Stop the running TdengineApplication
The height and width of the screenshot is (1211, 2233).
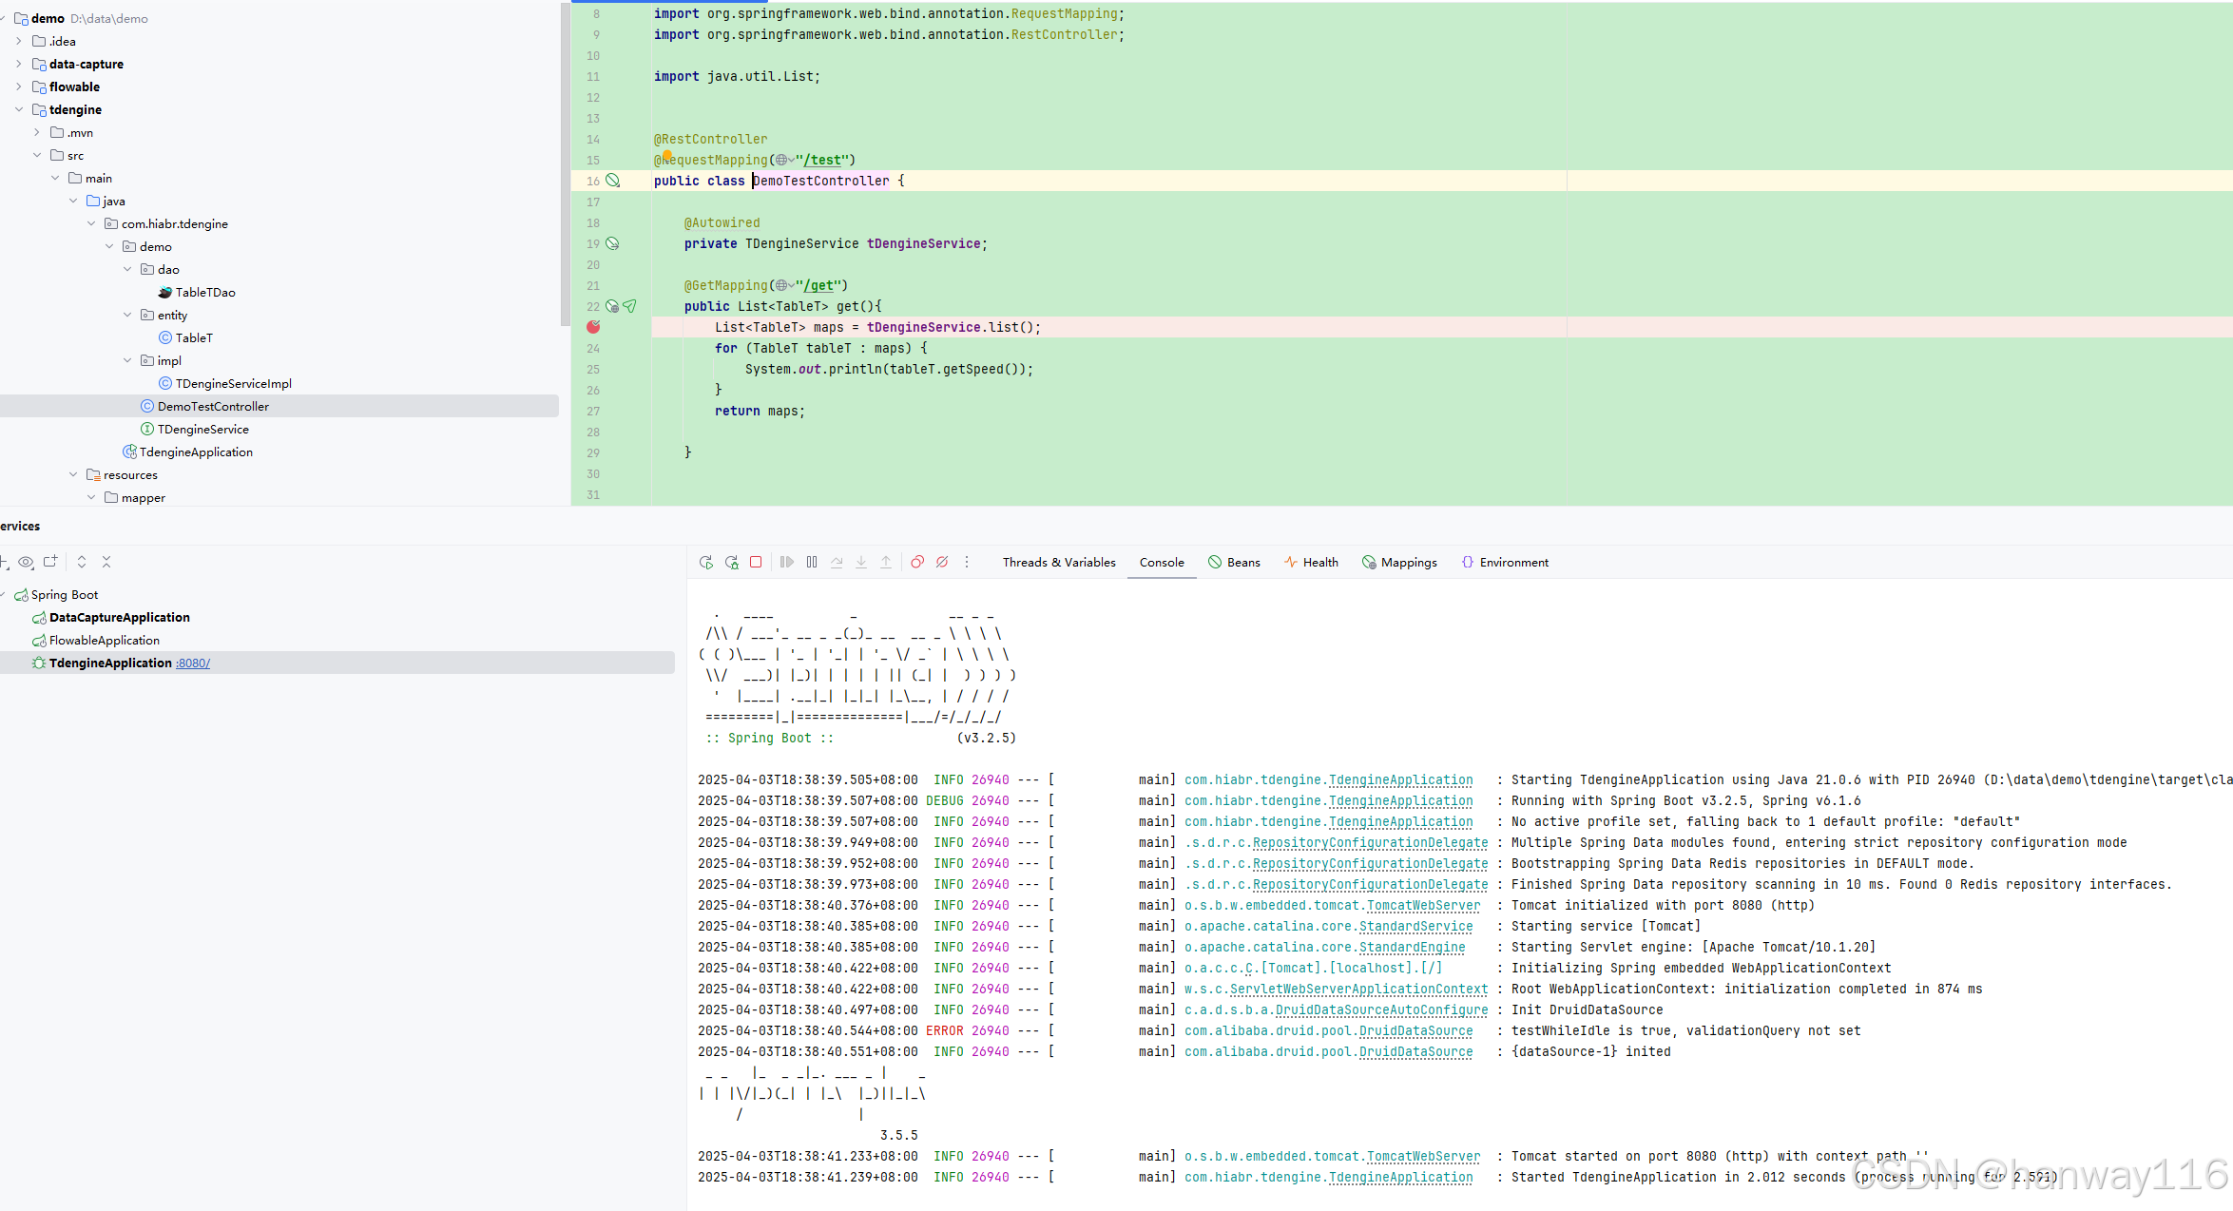[756, 563]
